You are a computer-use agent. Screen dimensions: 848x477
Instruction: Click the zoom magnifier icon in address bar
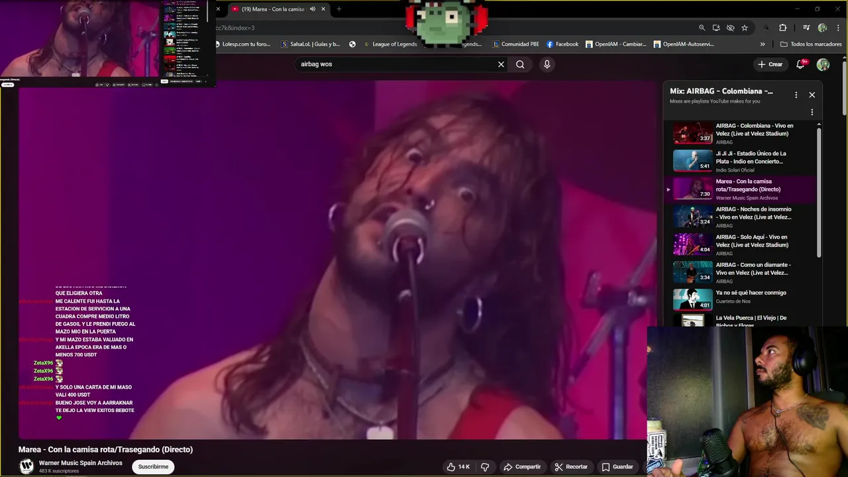click(702, 28)
